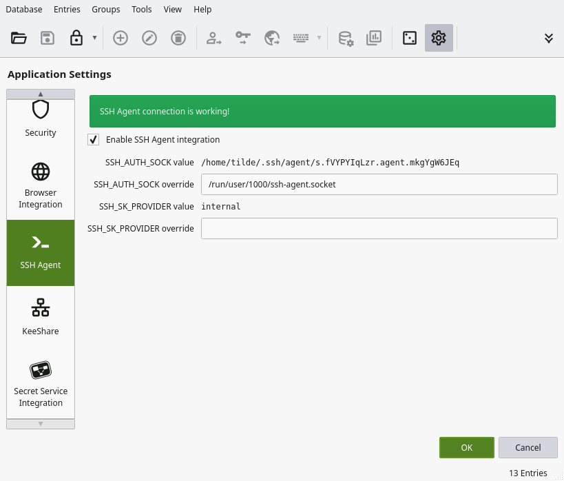Open the Tools menu

click(142, 9)
